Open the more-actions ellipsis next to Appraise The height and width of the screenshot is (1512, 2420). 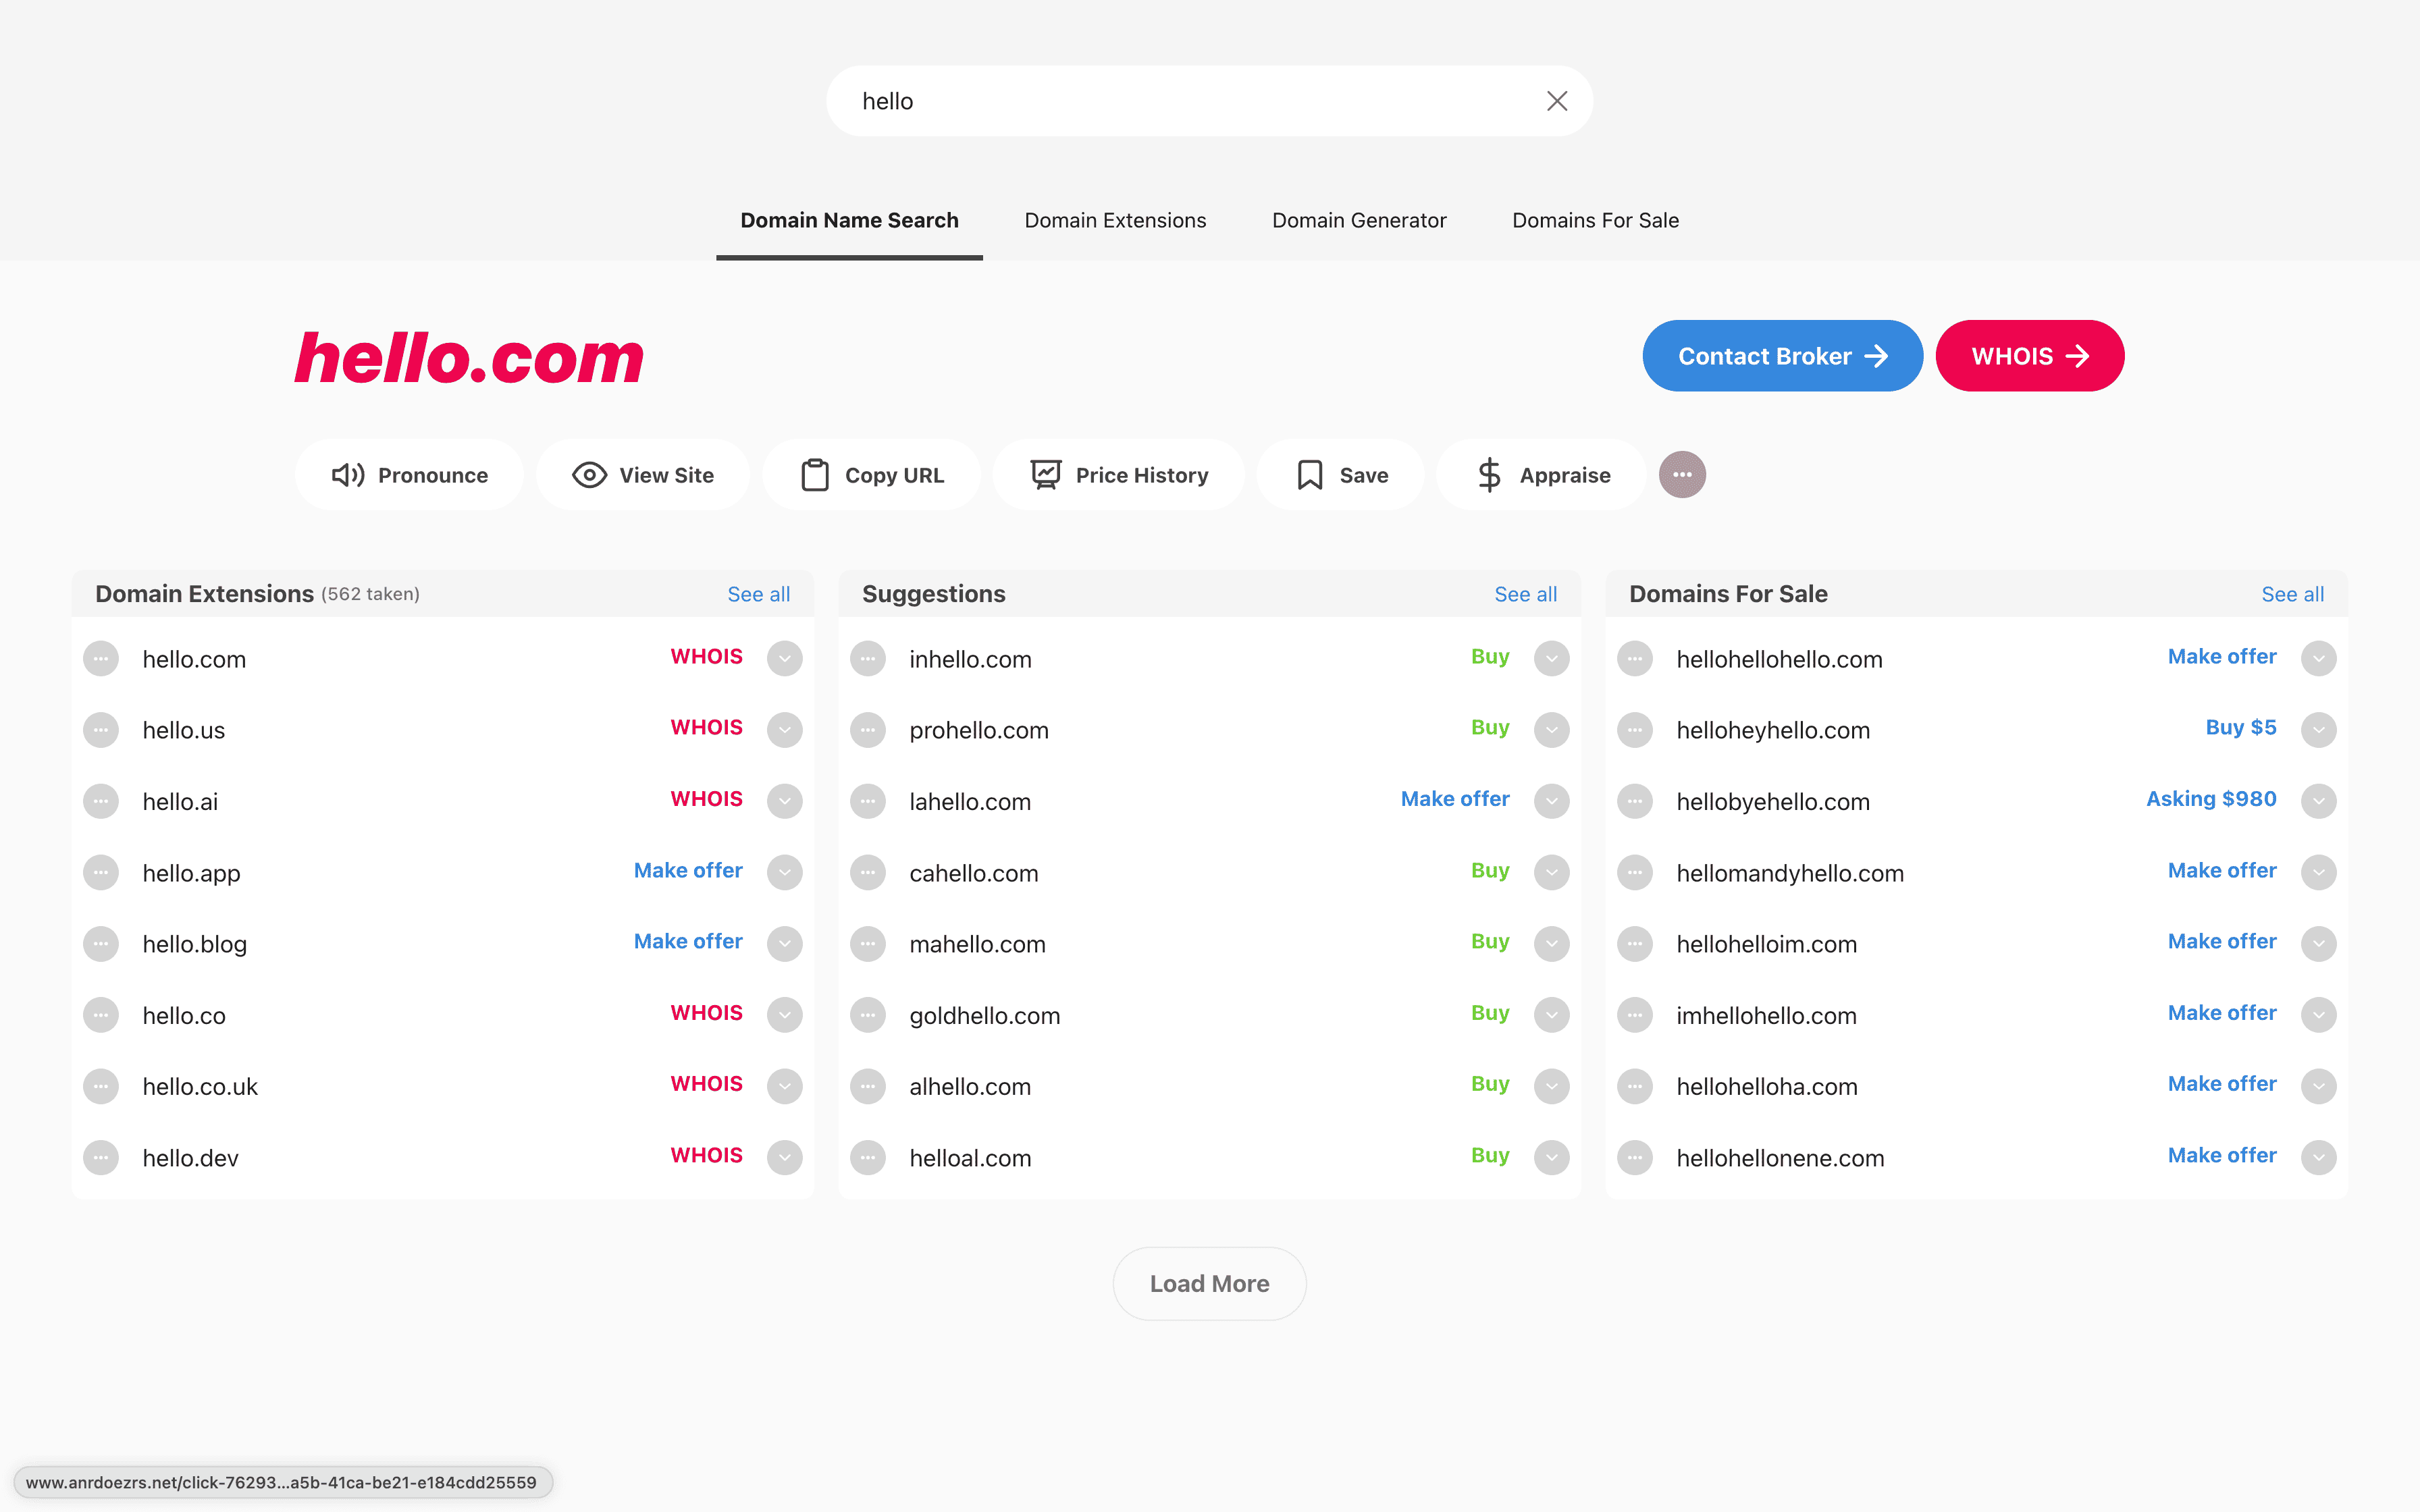[1682, 475]
